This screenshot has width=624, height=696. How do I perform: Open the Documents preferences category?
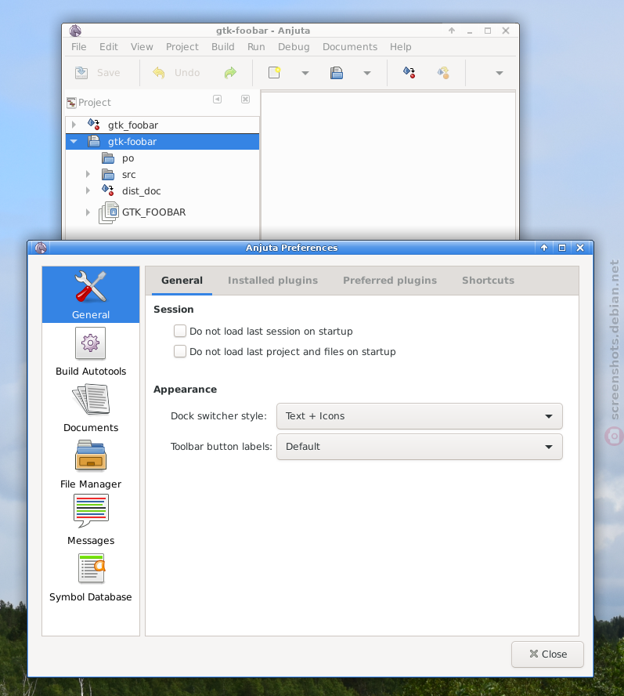pos(91,408)
